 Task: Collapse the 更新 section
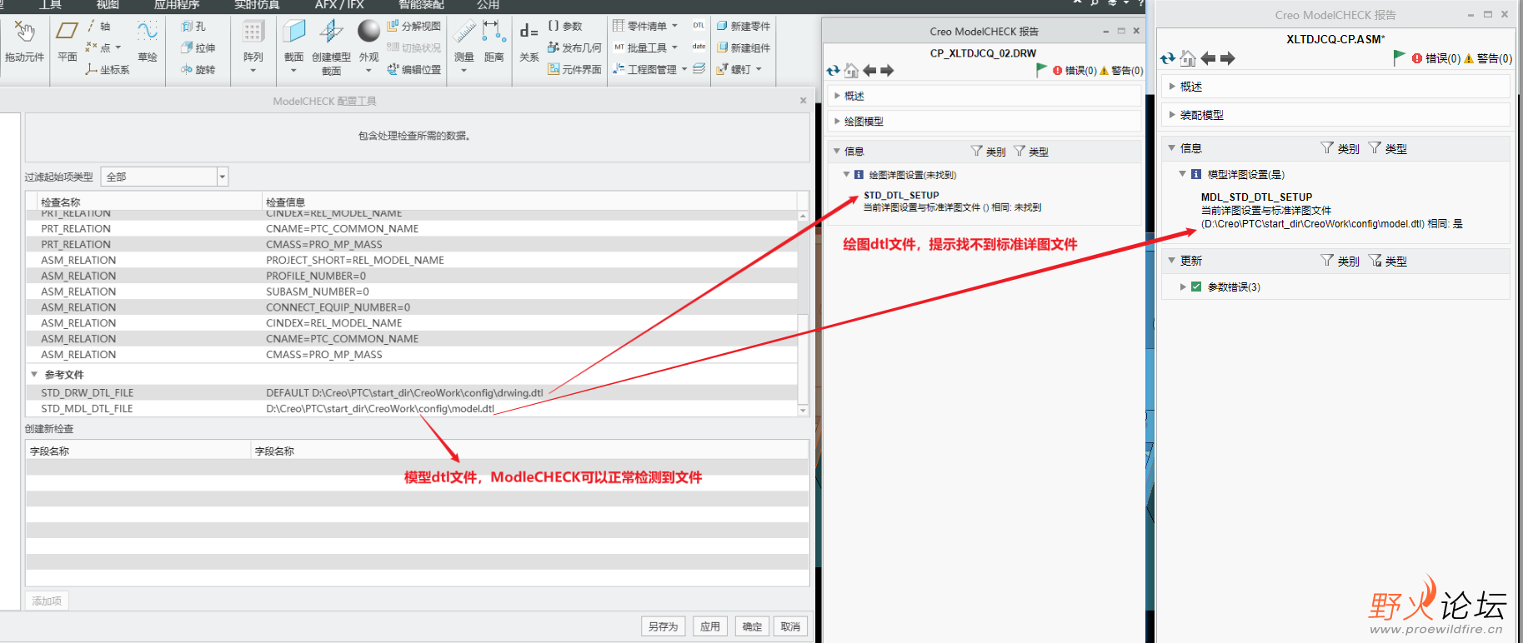1171,261
